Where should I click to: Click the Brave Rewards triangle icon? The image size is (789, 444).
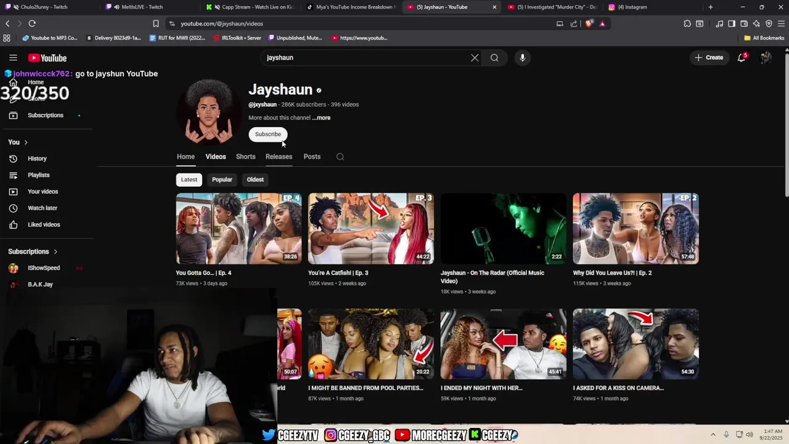pos(602,23)
